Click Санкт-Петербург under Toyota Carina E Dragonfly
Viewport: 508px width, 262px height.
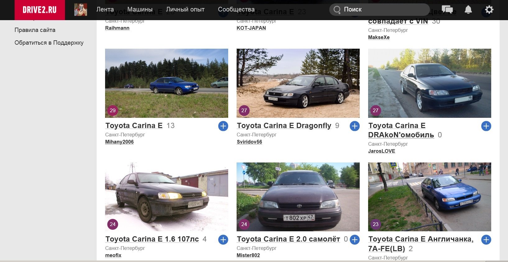[x=256, y=135]
